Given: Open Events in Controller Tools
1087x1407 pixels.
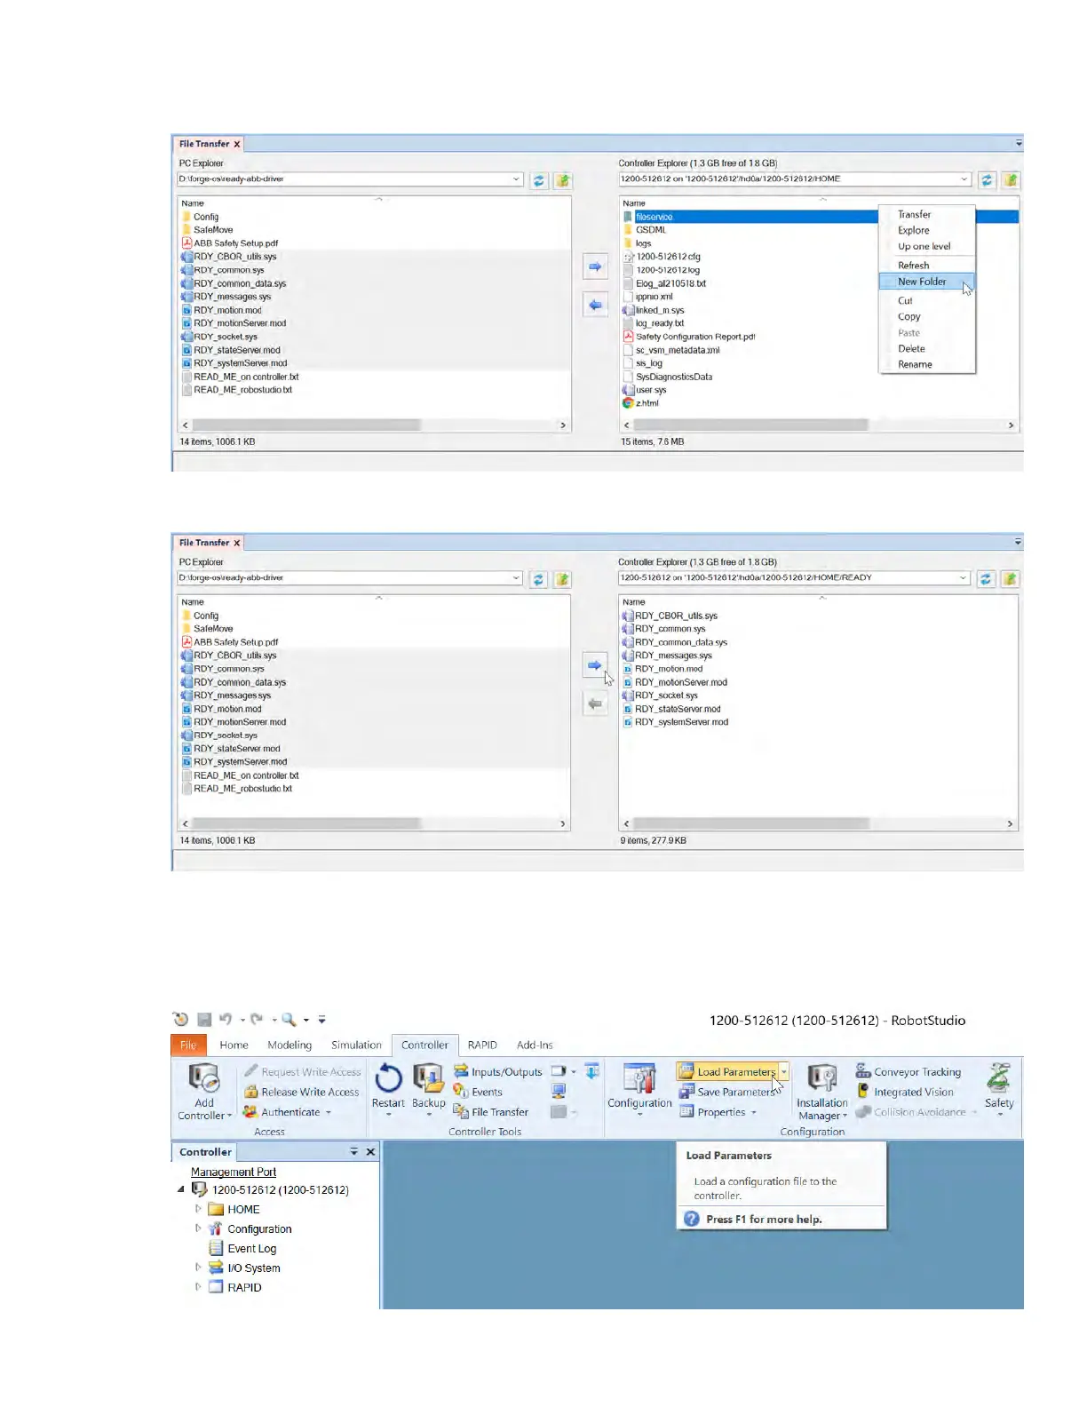Looking at the screenshot, I should click(x=478, y=1092).
